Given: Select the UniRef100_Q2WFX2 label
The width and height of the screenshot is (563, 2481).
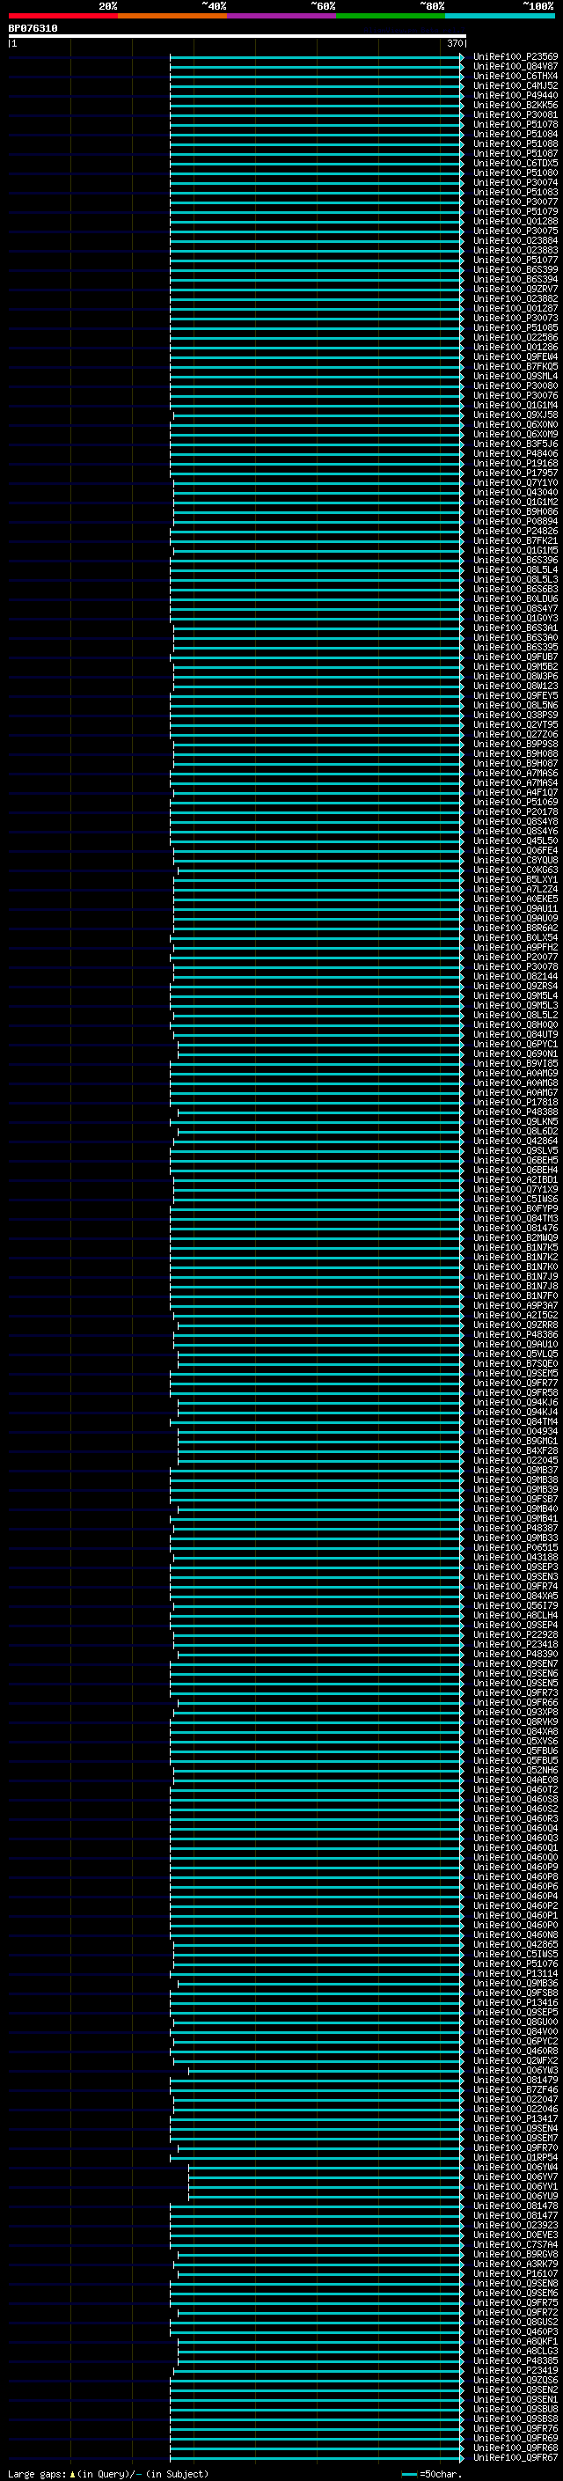Looking at the screenshot, I should [x=515, y=2060].
